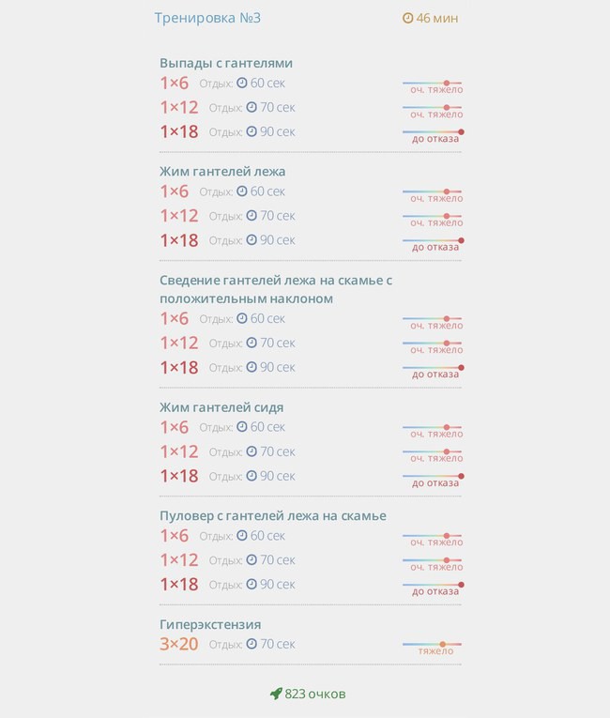Click the оч. тяжело slider on the Жим гантелей лежа 1×6 row
The image size is (610, 718).
coord(432,191)
